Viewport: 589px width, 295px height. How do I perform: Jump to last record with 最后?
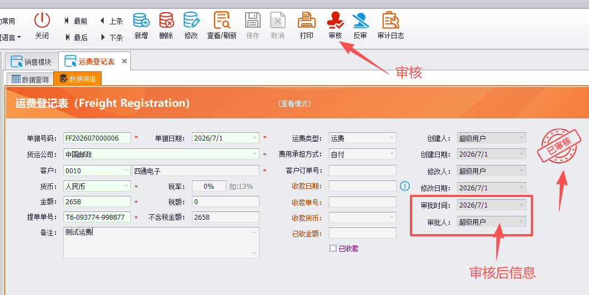tap(76, 37)
